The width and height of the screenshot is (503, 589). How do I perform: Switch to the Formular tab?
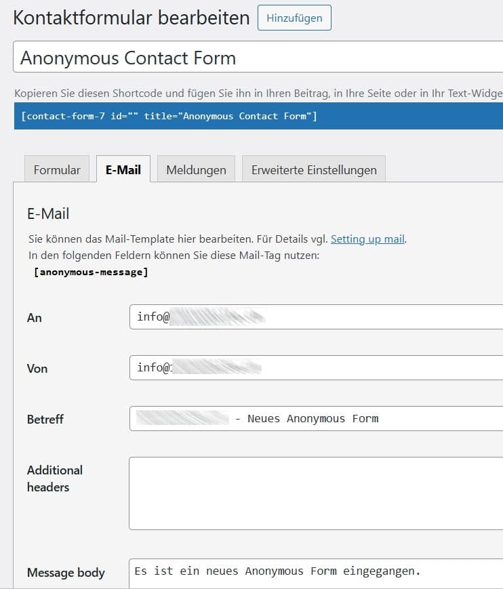(57, 169)
